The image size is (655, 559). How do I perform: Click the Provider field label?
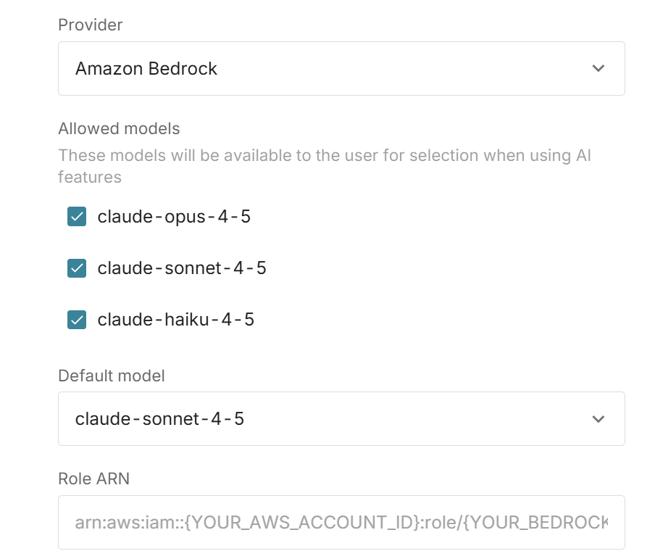[91, 25]
